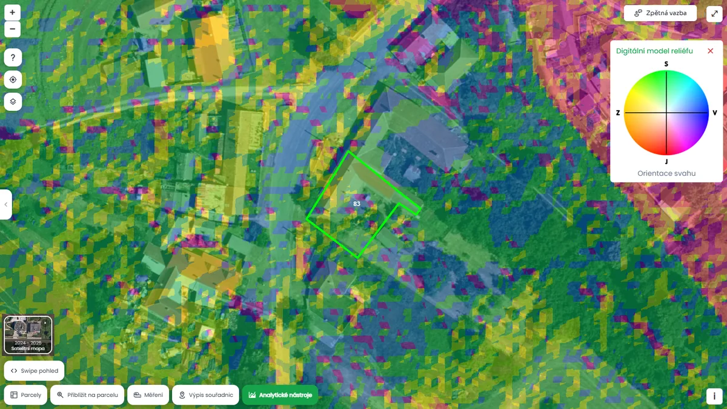Viewport: 727px width, 409px height.
Task: Toggle Swipe pohled view
Action: (x=35, y=371)
